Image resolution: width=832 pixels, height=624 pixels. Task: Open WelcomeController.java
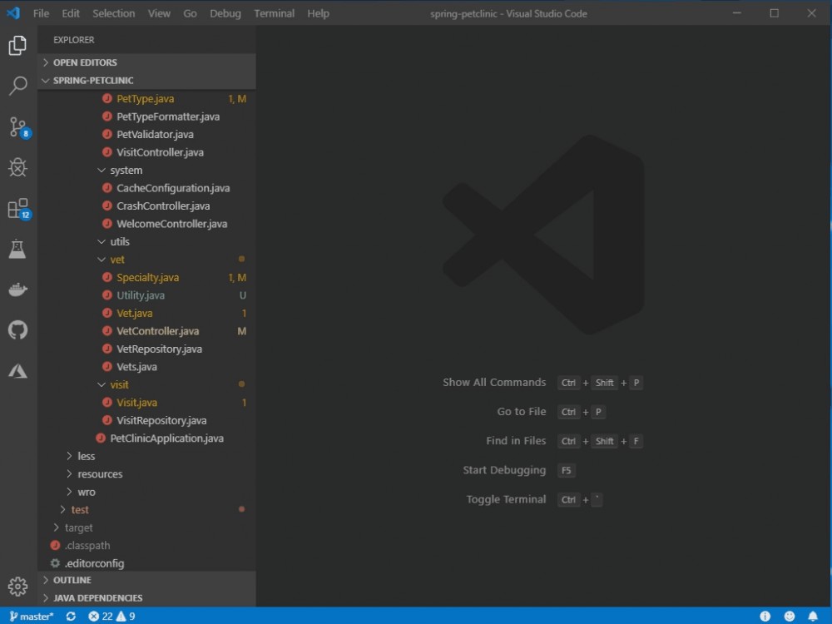pos(147,224)
